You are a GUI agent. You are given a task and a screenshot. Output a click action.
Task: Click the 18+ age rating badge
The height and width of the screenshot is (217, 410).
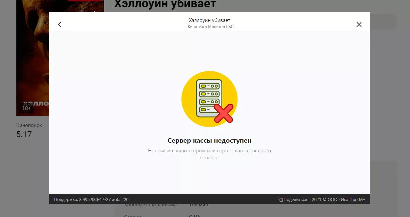[x=26, y=108]
